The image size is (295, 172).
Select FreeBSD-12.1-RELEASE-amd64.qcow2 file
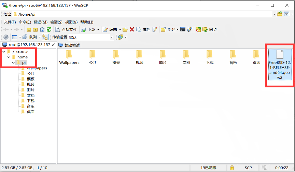click(280, 64)
